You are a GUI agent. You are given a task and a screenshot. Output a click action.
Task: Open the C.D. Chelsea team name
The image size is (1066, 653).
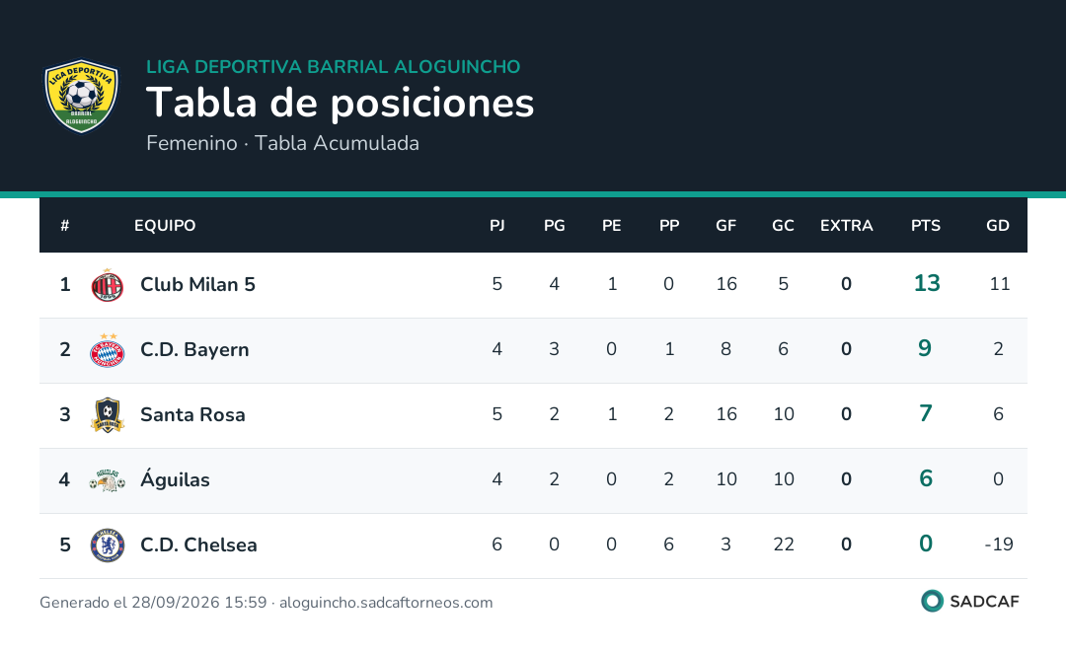(x=198, y=544)
